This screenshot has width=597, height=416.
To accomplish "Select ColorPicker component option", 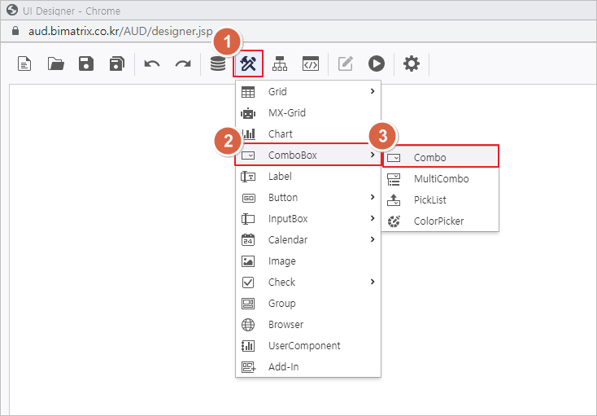I will (x=438, y=221).
